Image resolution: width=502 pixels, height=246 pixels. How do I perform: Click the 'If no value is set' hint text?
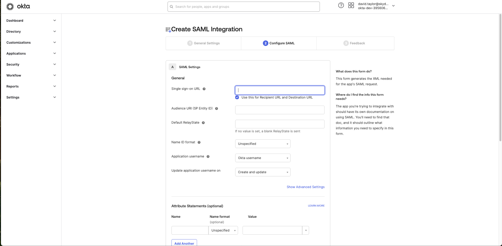(x=268, y=131)
